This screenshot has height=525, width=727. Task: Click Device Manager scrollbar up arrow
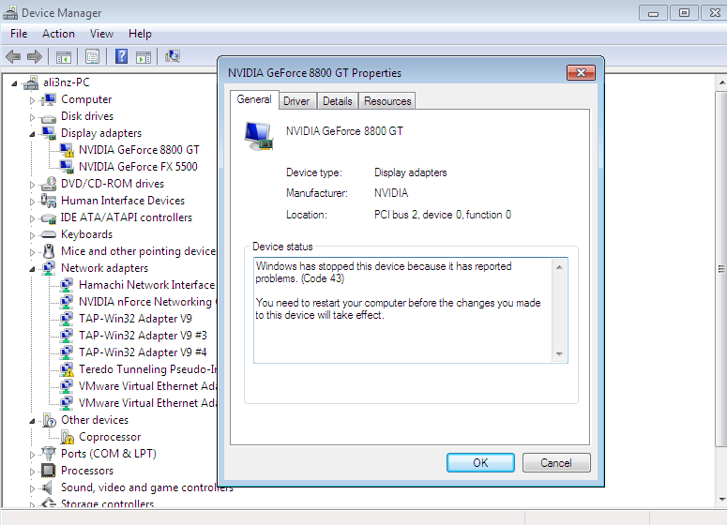pos(721,82)
